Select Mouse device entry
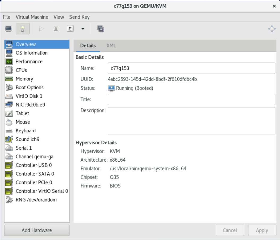Viewport: 280px width, 240px height. coord(37,122)
